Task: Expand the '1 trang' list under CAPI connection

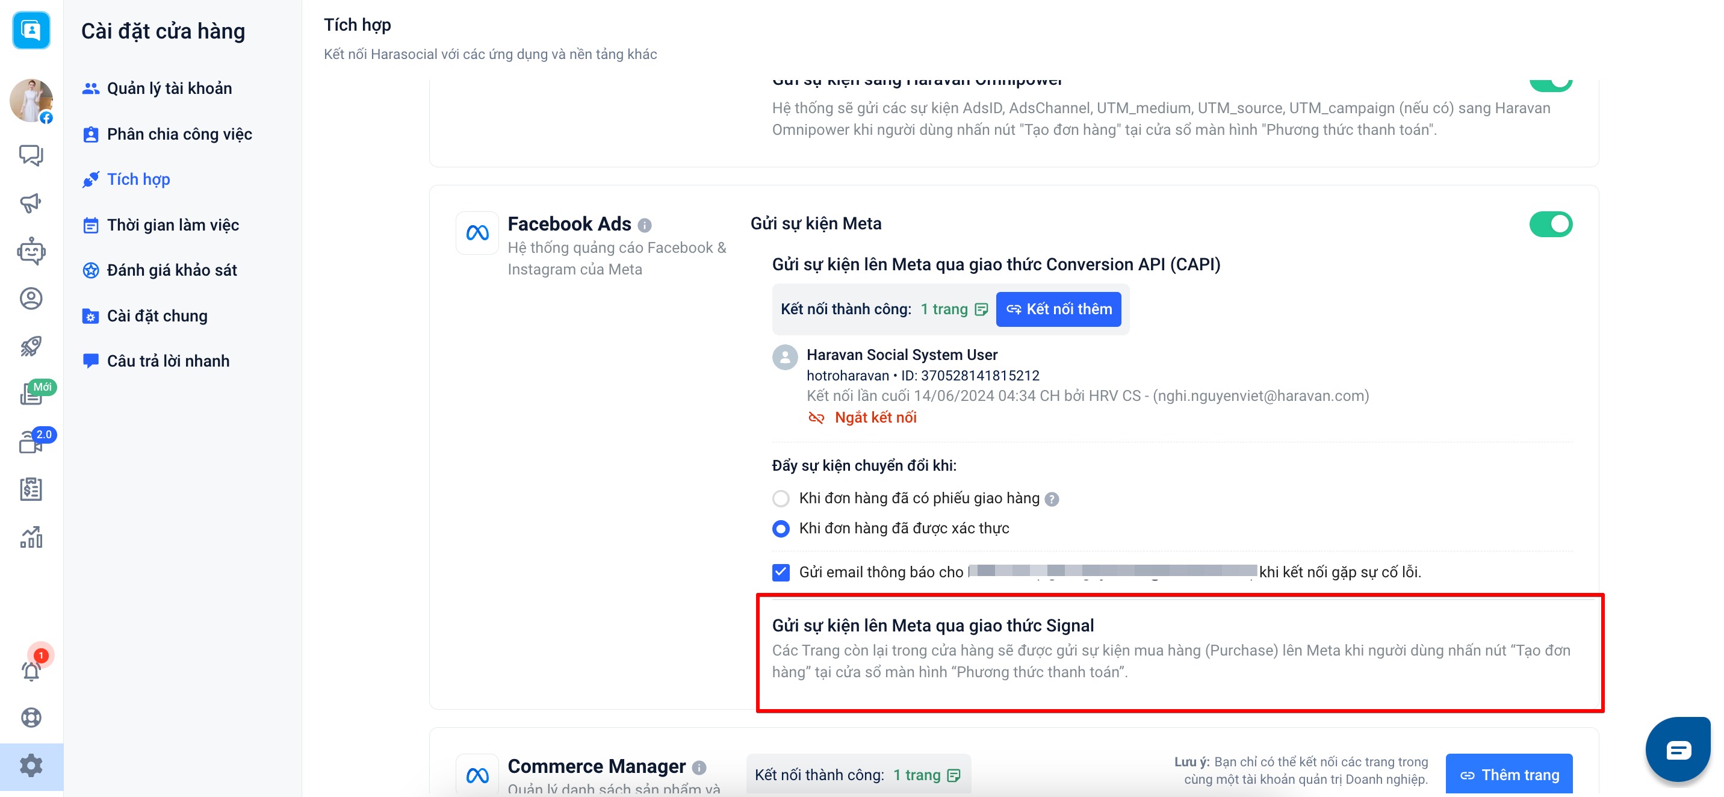Action: [x=953, y=309]
